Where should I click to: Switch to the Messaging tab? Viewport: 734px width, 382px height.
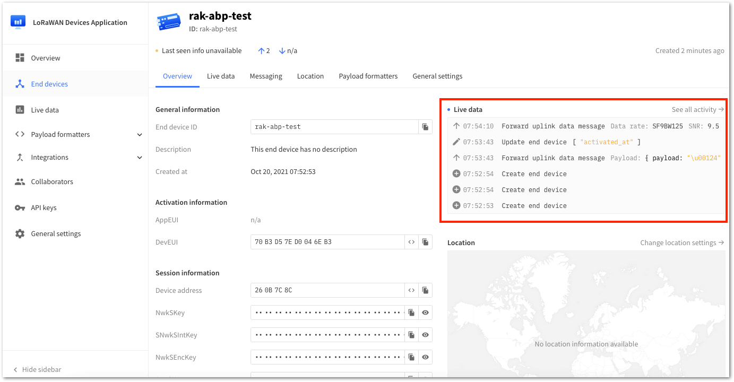click(x=266, y=76)
